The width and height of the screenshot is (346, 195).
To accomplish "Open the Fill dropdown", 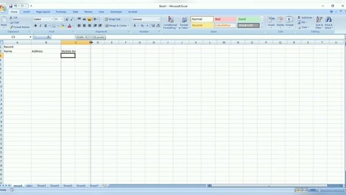I will point(303,22).
